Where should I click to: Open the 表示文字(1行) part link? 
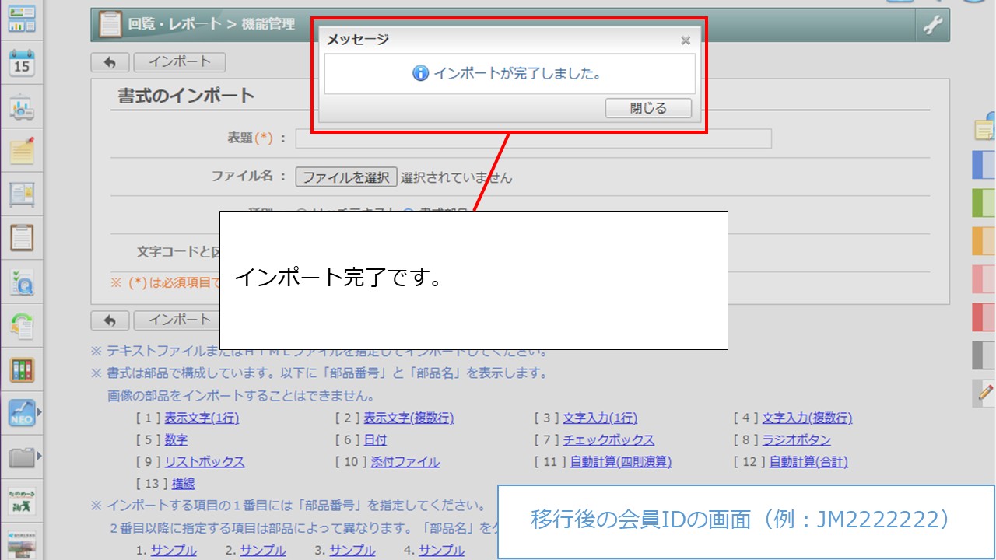(x=202, y=418)
